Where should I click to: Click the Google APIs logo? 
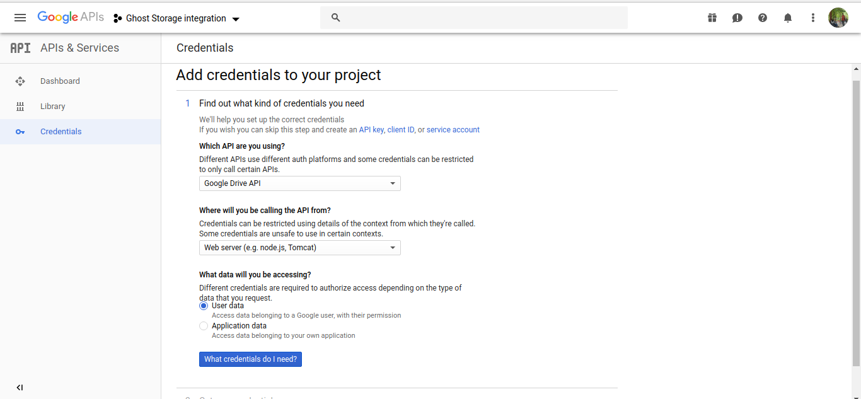tap(71, 18)
